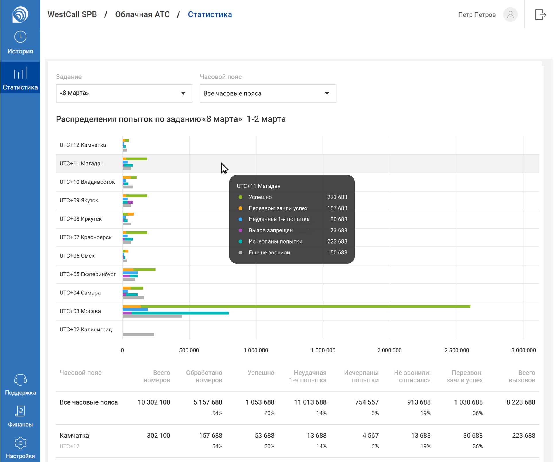Select UTC+09 Якутск chart row
Viewport: 556px width, 462px height.
(297, 200)
